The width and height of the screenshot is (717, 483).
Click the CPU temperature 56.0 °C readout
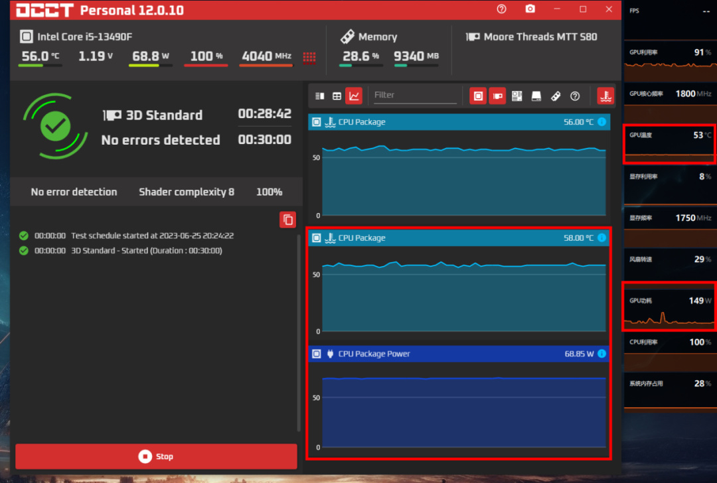[40, 56]
